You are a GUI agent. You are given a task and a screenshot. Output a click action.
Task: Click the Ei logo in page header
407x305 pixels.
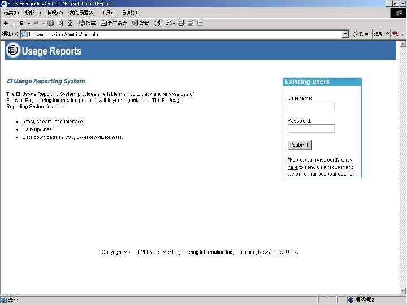[13, 50]
